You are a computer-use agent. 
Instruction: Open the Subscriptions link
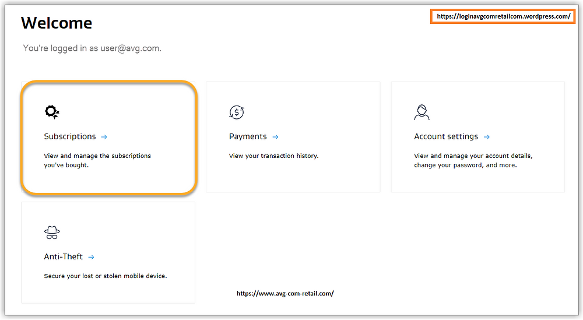click(70, 136)
